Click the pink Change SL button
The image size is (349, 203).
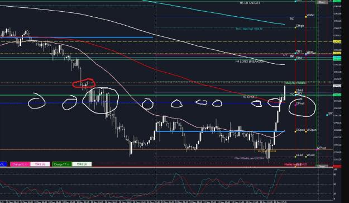tap(20, 164)
